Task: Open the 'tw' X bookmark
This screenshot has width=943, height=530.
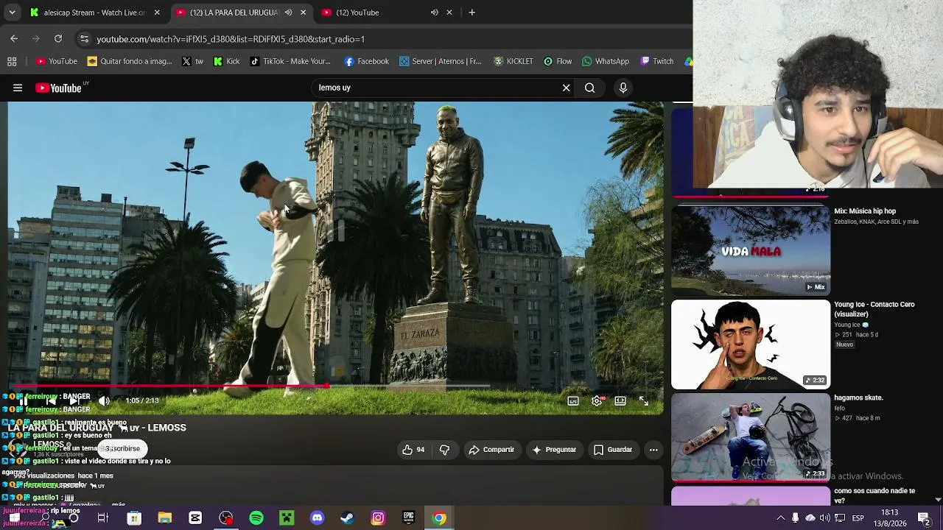Action: point(192,62)
